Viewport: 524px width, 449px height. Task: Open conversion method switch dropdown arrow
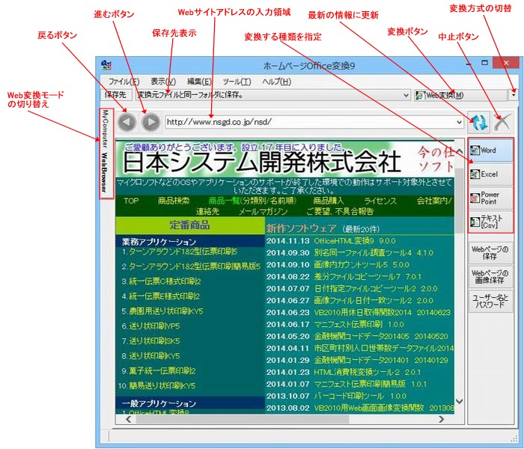[513, 95]
